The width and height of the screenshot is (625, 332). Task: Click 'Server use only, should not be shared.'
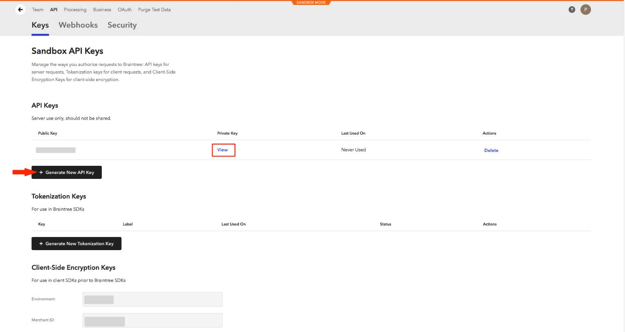tap(71, 118)
